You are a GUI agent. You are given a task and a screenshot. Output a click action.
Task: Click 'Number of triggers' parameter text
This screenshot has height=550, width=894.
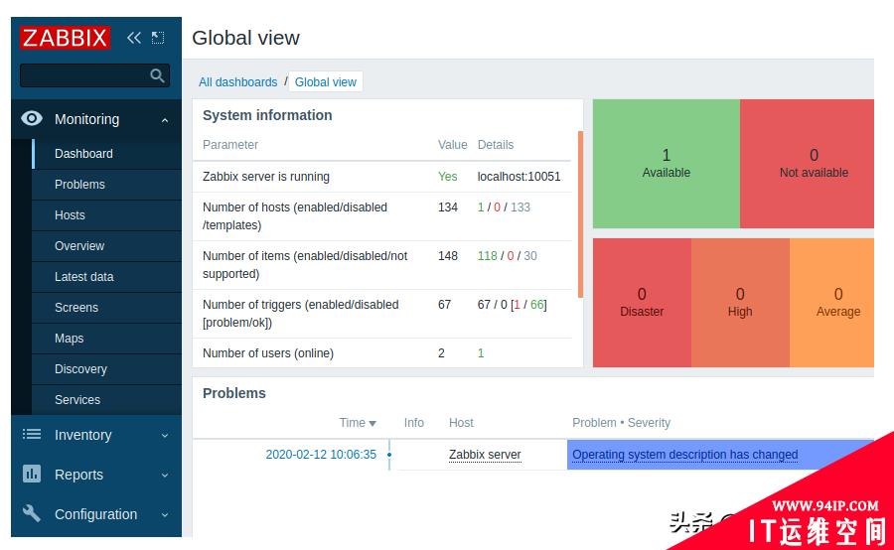pos(300,314)
